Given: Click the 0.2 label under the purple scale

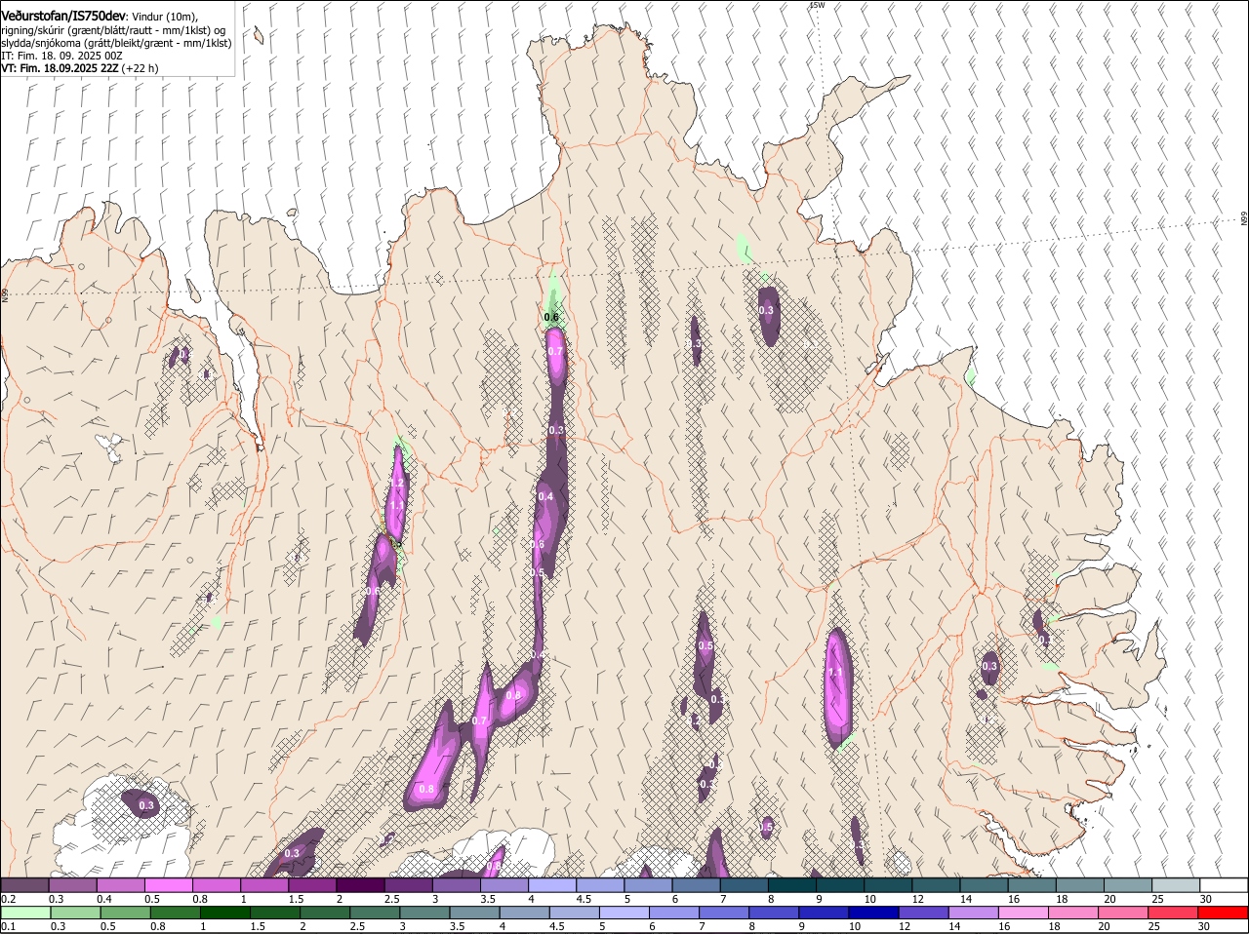Looking at the screenshot, I should click(8, 898).
